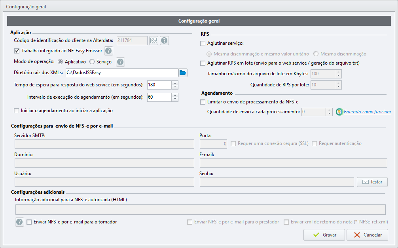Focus the Diretório raiz dos XMLs field
The image size is (398, 248).
pos(122,72)
